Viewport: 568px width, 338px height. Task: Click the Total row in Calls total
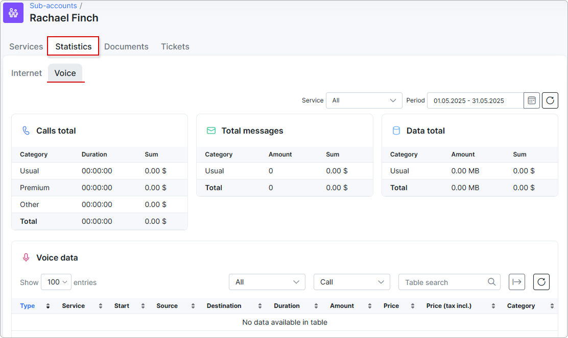click(x=100, y=221)
